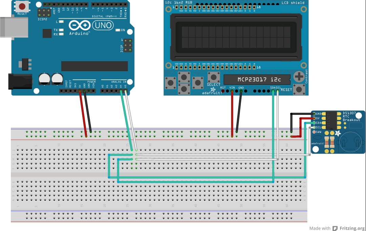This screenshot has width=366, height=231.
Task: Click the "POWER" label on Arduino
Action: 91,82
